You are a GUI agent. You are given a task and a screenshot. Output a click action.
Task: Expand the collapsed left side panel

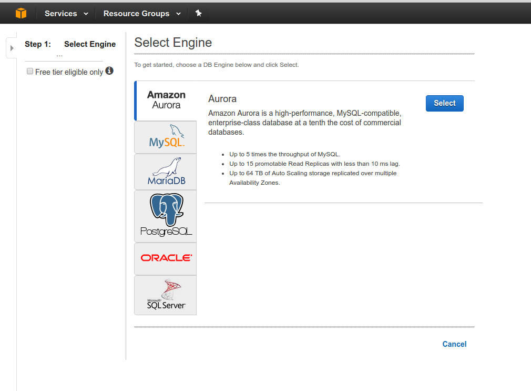tap(12, 48)
